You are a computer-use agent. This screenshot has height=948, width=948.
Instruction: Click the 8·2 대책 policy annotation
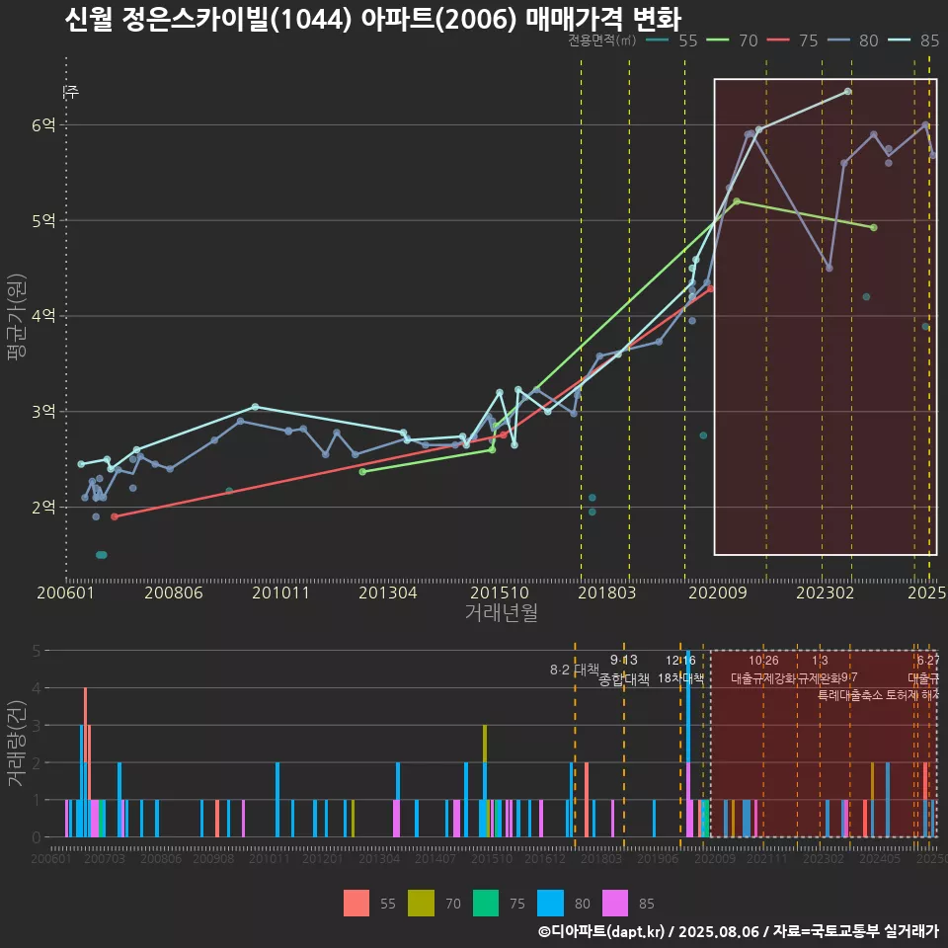click(x=574, y=670)
